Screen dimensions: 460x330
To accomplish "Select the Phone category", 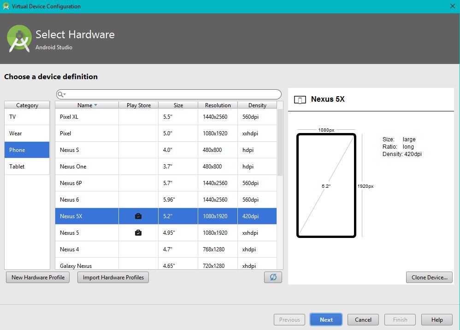I will coord(27,150).
